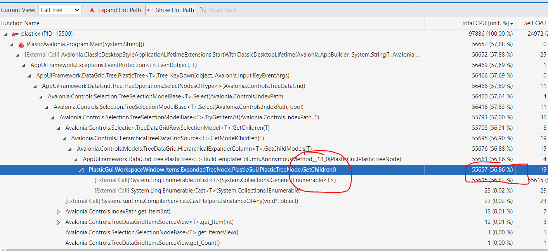Click the Expand Hot Path button label

tap(120, 10)
